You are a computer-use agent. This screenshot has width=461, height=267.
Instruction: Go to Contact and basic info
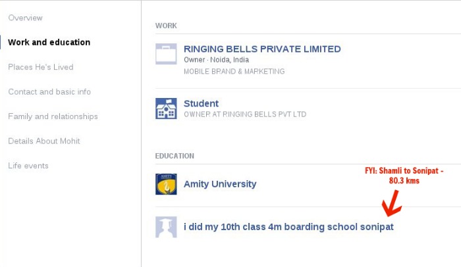(x=49, y=91)
